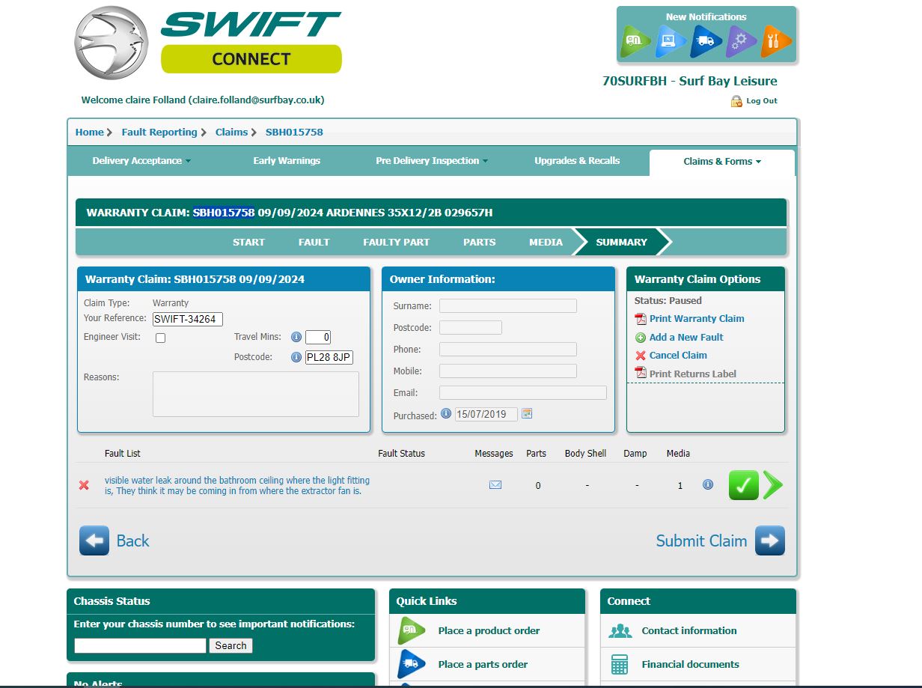Delete the water leak fault with red X
922x688 pixels.
tap(84, 485)
